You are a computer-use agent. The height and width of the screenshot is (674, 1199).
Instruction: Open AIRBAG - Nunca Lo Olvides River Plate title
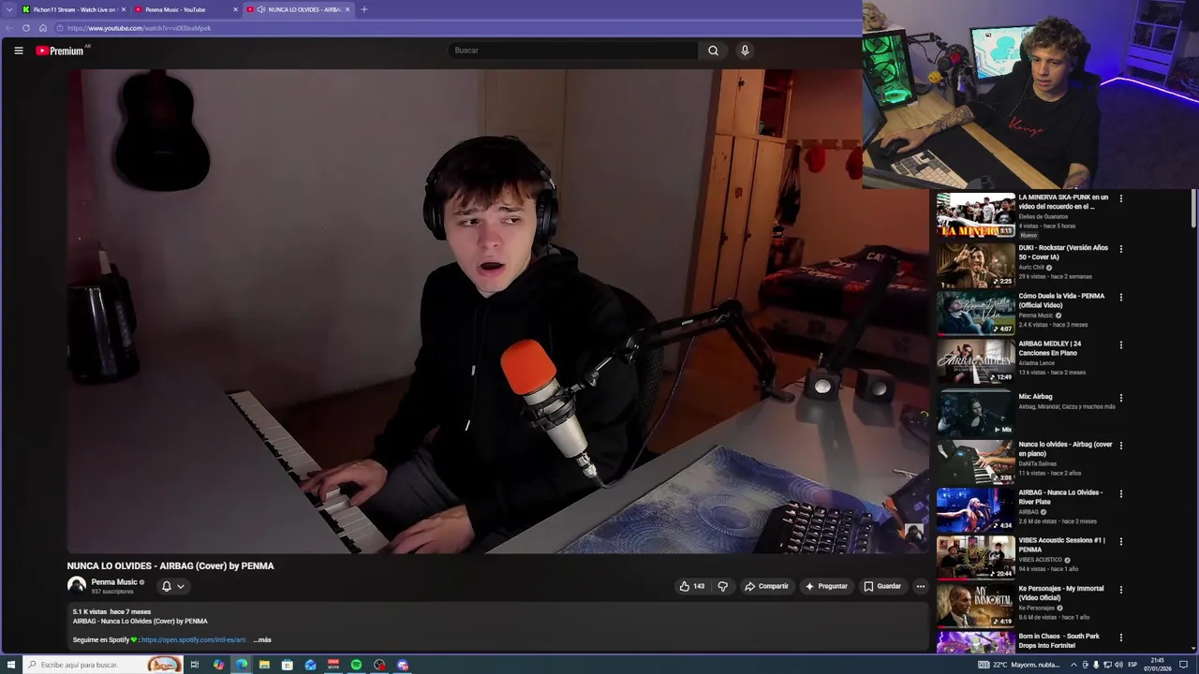(1060, 497)
